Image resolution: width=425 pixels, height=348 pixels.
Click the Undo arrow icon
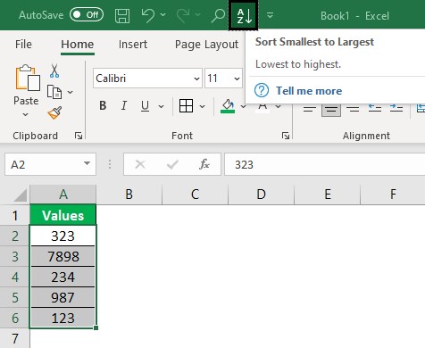point(147,15)
